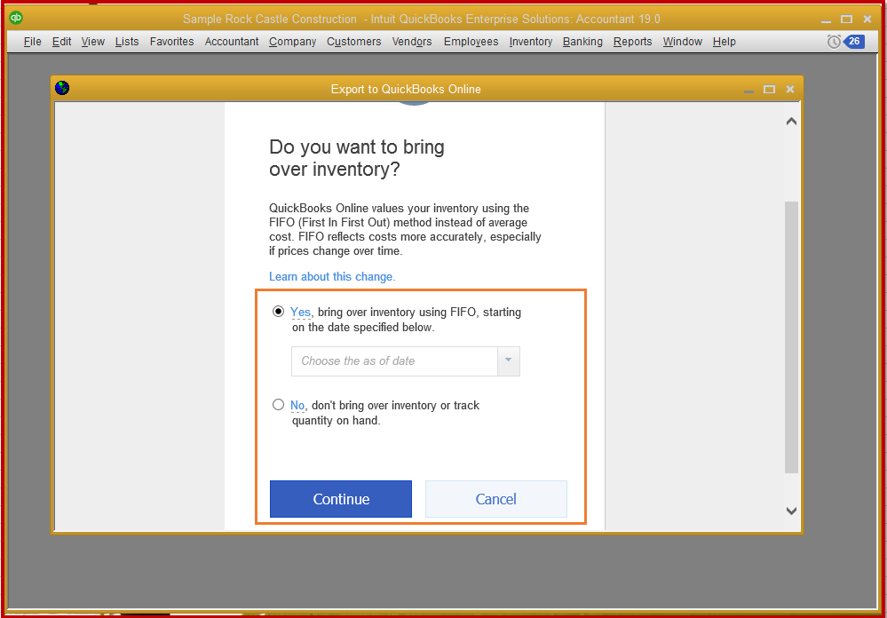Open the Help menu
This screenshot has height=618, width=887.
(x=725, y=42)
